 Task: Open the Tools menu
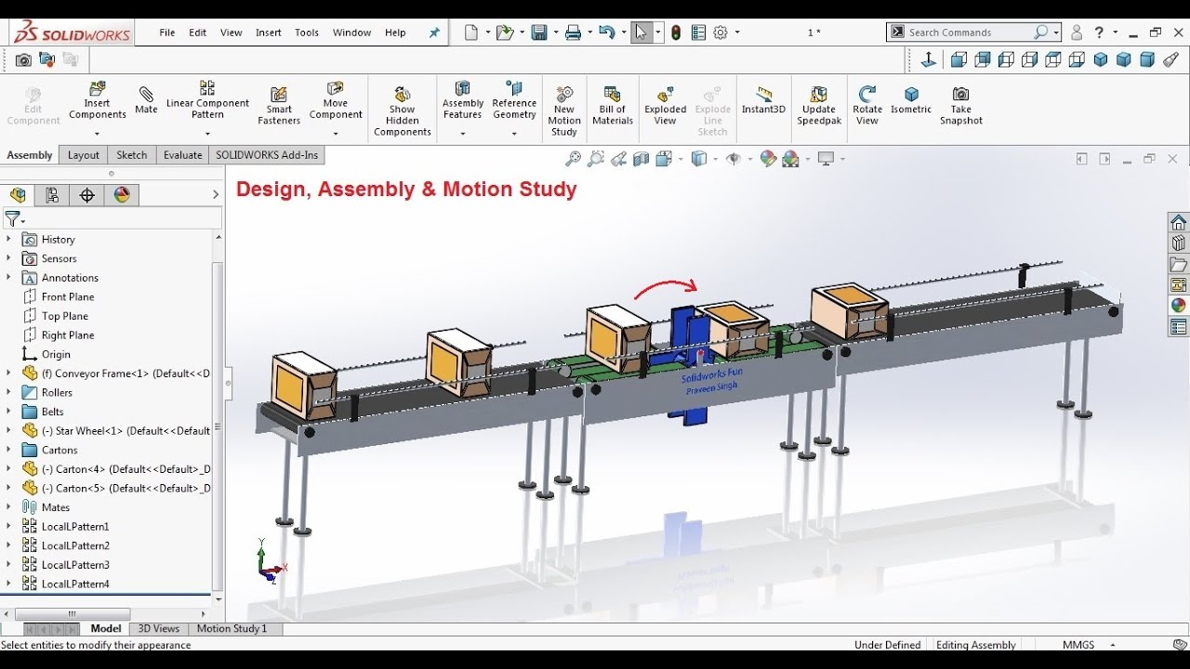click(307, 33)
